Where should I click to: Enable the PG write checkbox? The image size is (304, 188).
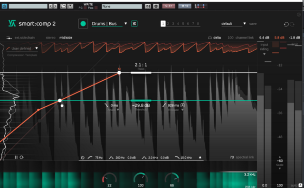(85, 8)
